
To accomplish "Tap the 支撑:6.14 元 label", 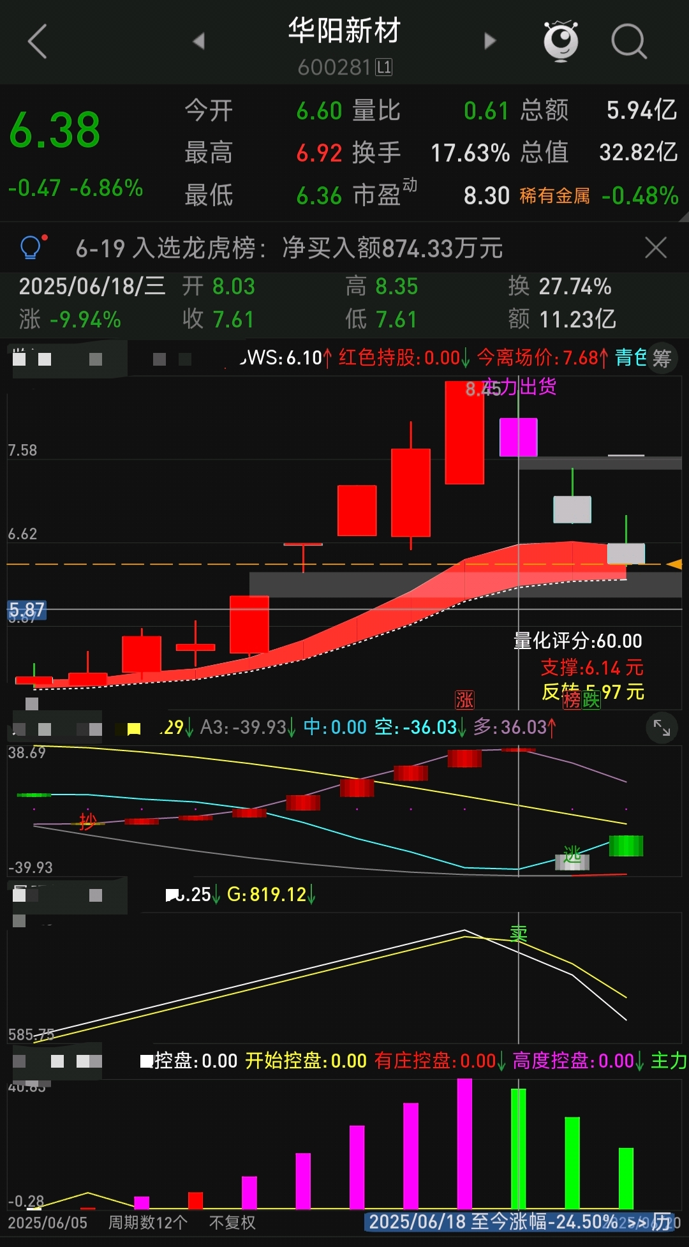I will pos(592,668).
